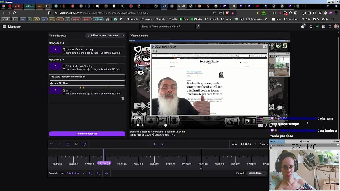
Task: Open the 'games' bookmarks folder
Action: [x=146, y=19]
